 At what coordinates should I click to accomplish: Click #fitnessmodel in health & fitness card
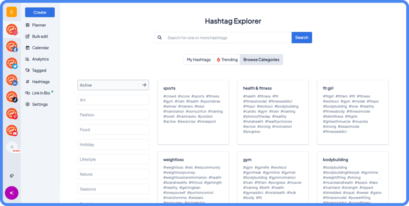click(255, 101)
